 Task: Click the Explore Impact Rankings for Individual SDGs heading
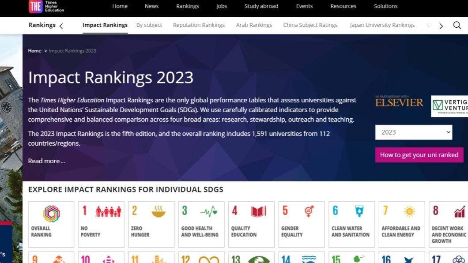coord(126,190)
